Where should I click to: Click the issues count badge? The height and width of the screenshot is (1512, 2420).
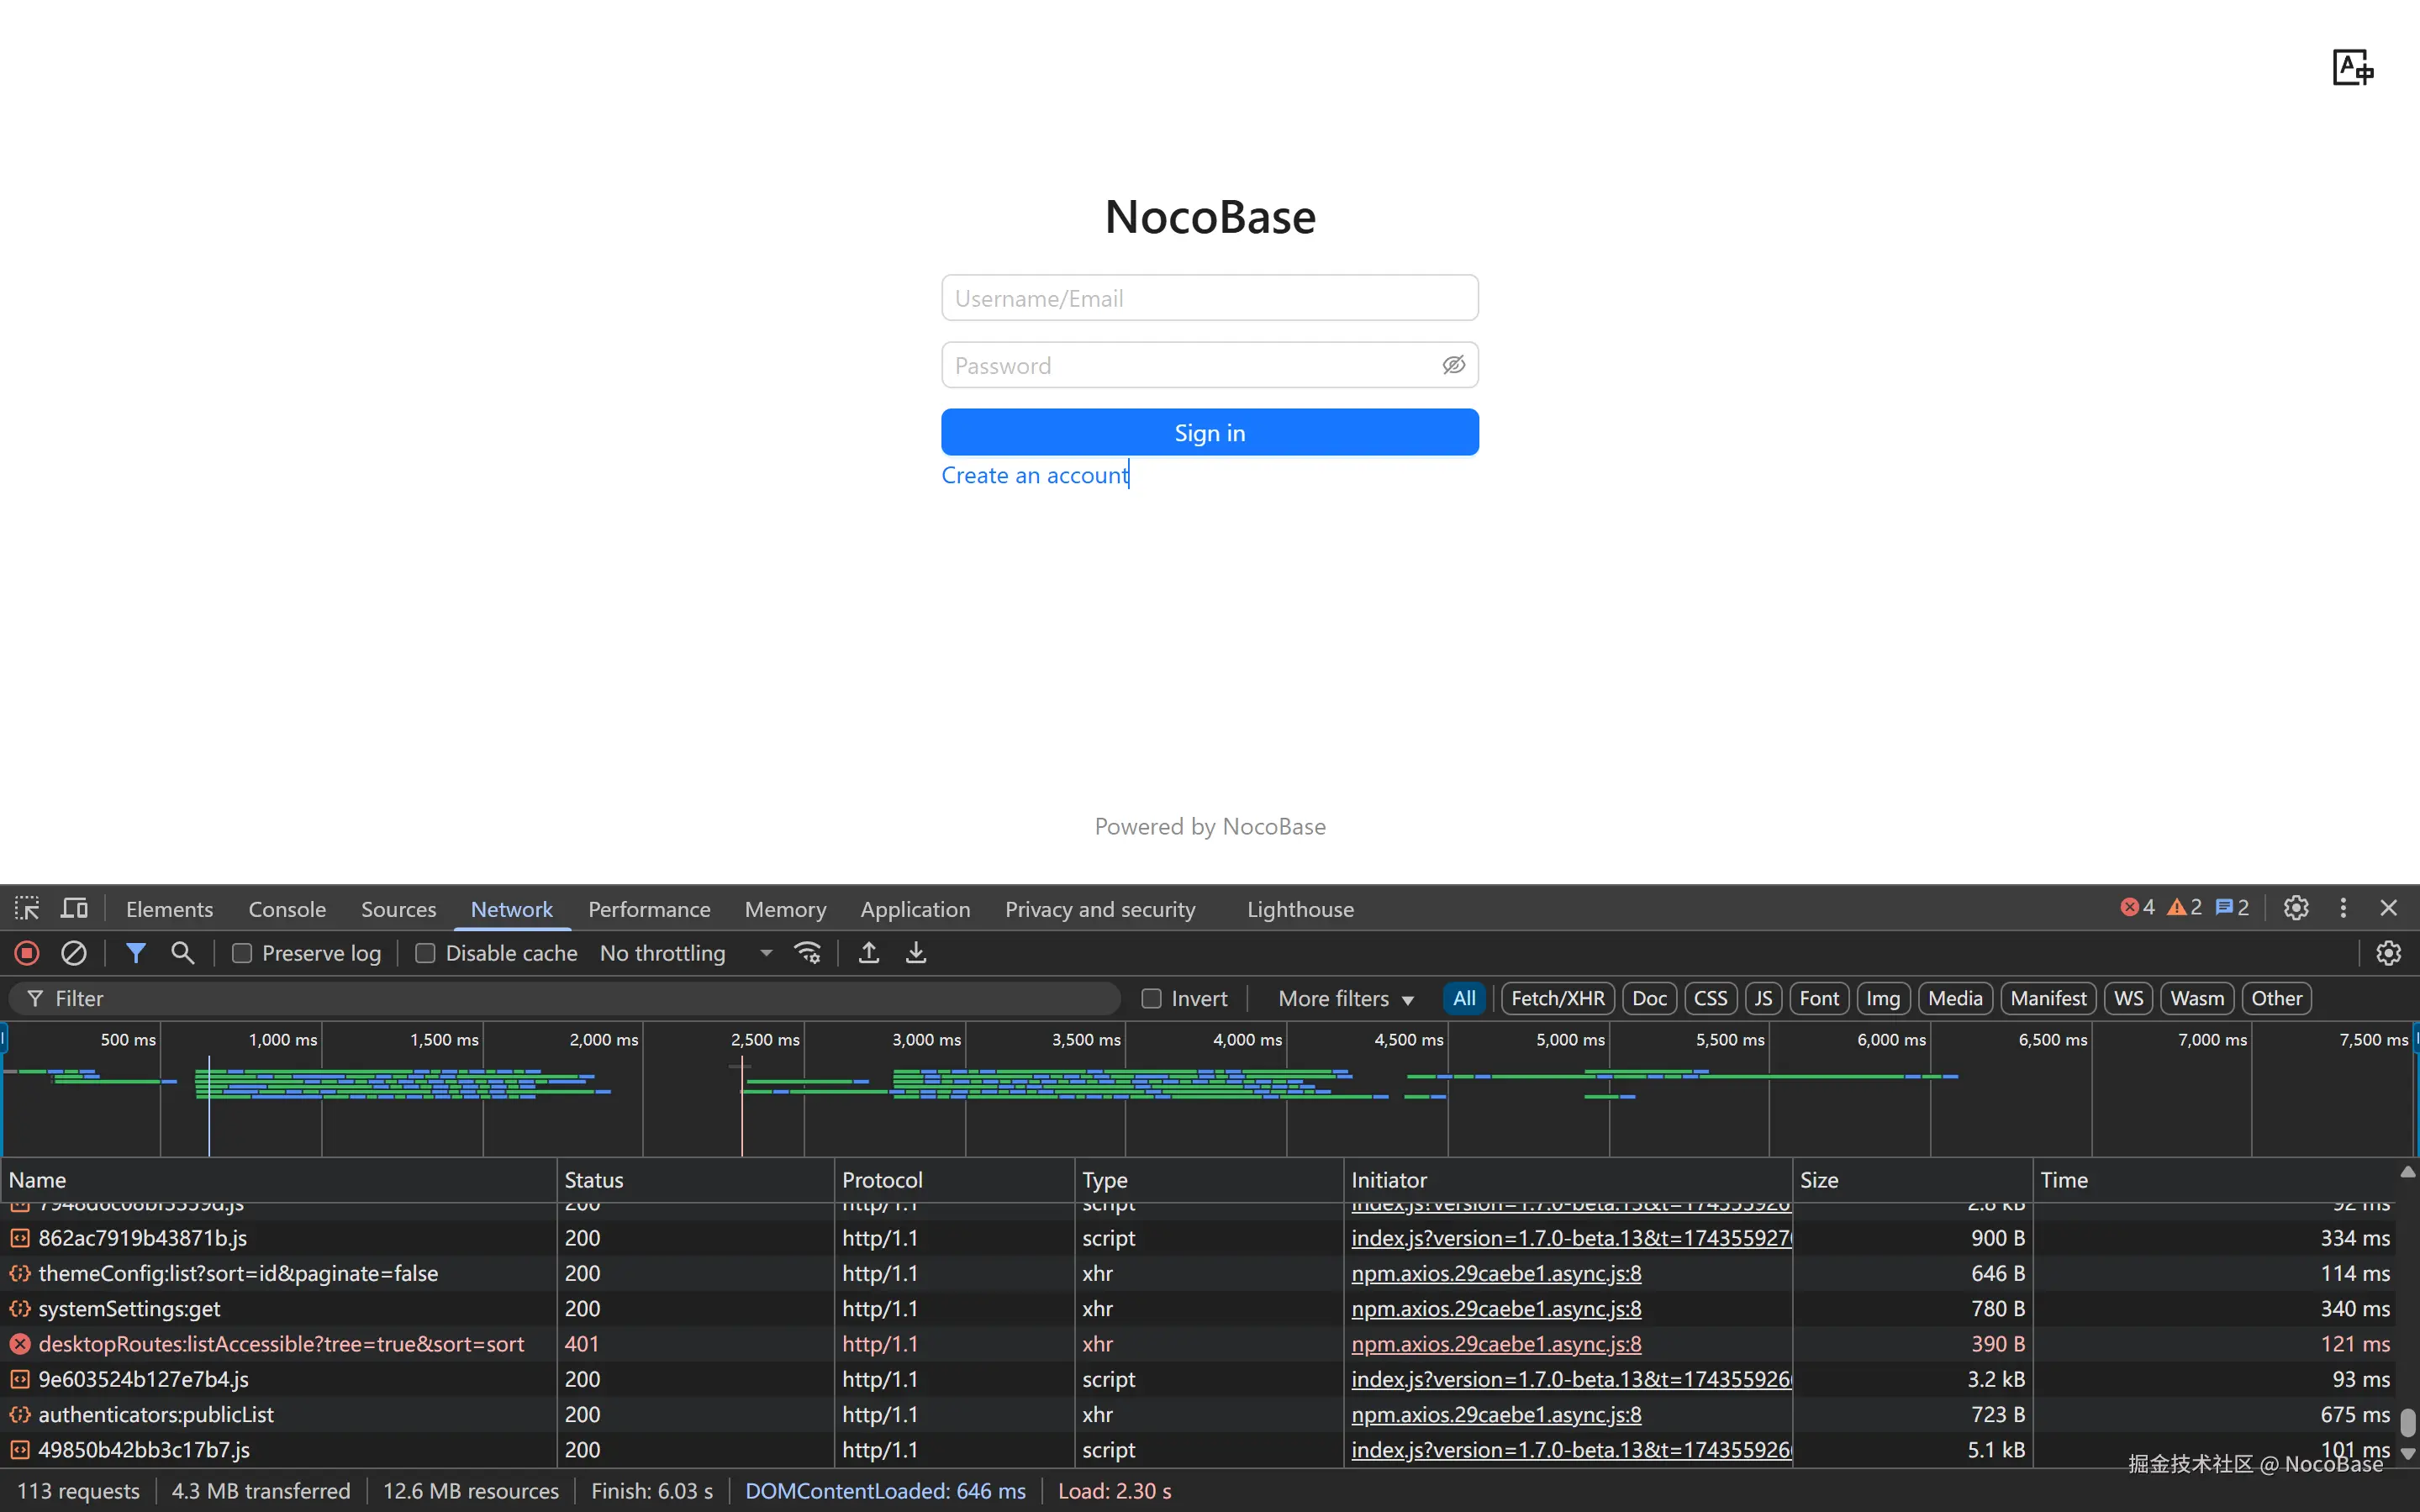(2232, 908)
